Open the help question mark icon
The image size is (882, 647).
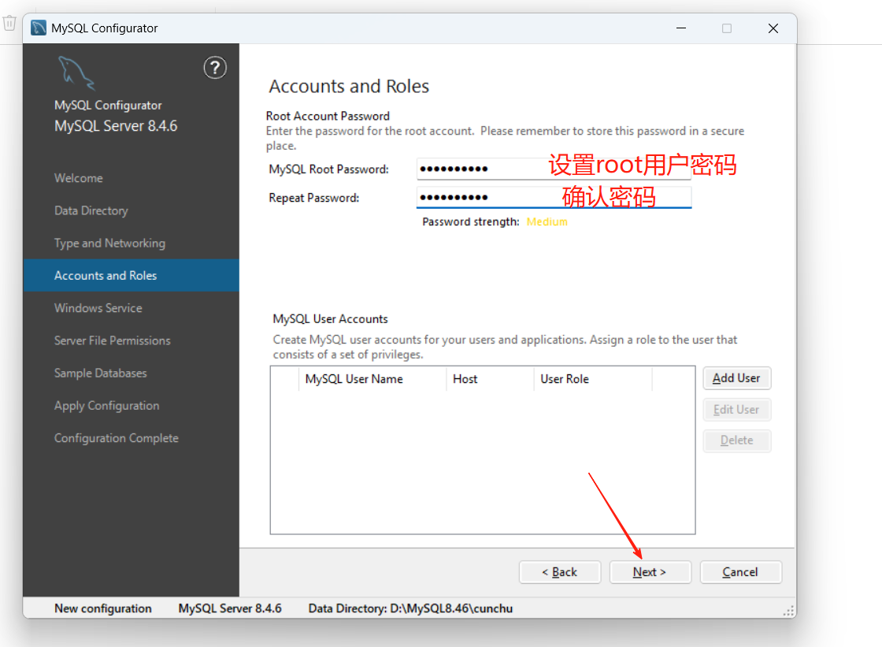[215, 68]
